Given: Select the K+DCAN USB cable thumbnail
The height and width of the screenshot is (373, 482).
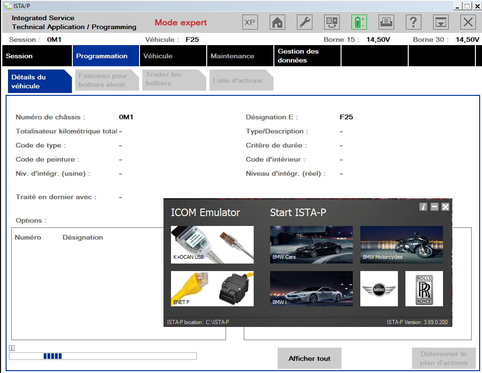Looking at the screenshot, I should point(212,244).
